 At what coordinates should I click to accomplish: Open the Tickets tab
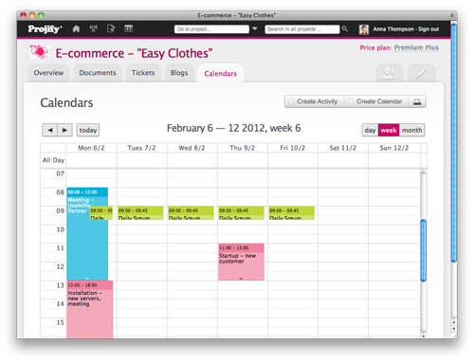[143, 73]
